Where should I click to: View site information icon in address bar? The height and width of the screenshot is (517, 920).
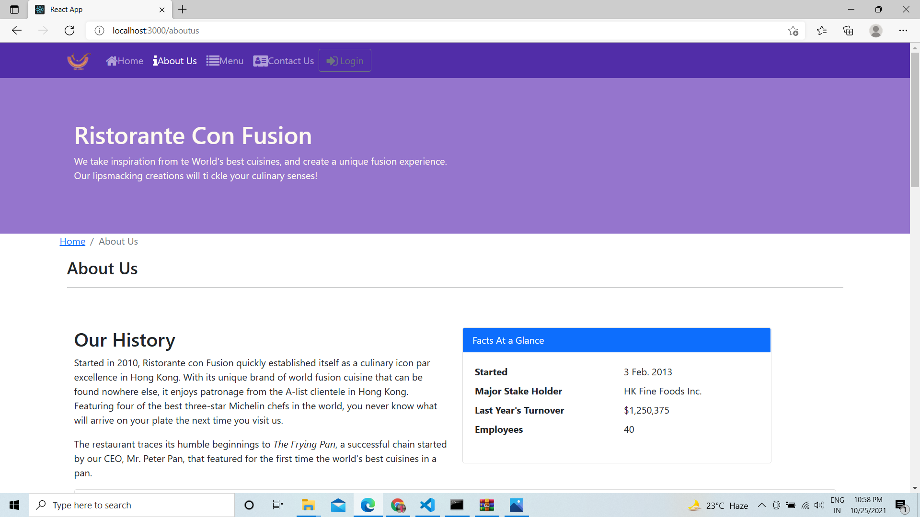click(99, 31)
